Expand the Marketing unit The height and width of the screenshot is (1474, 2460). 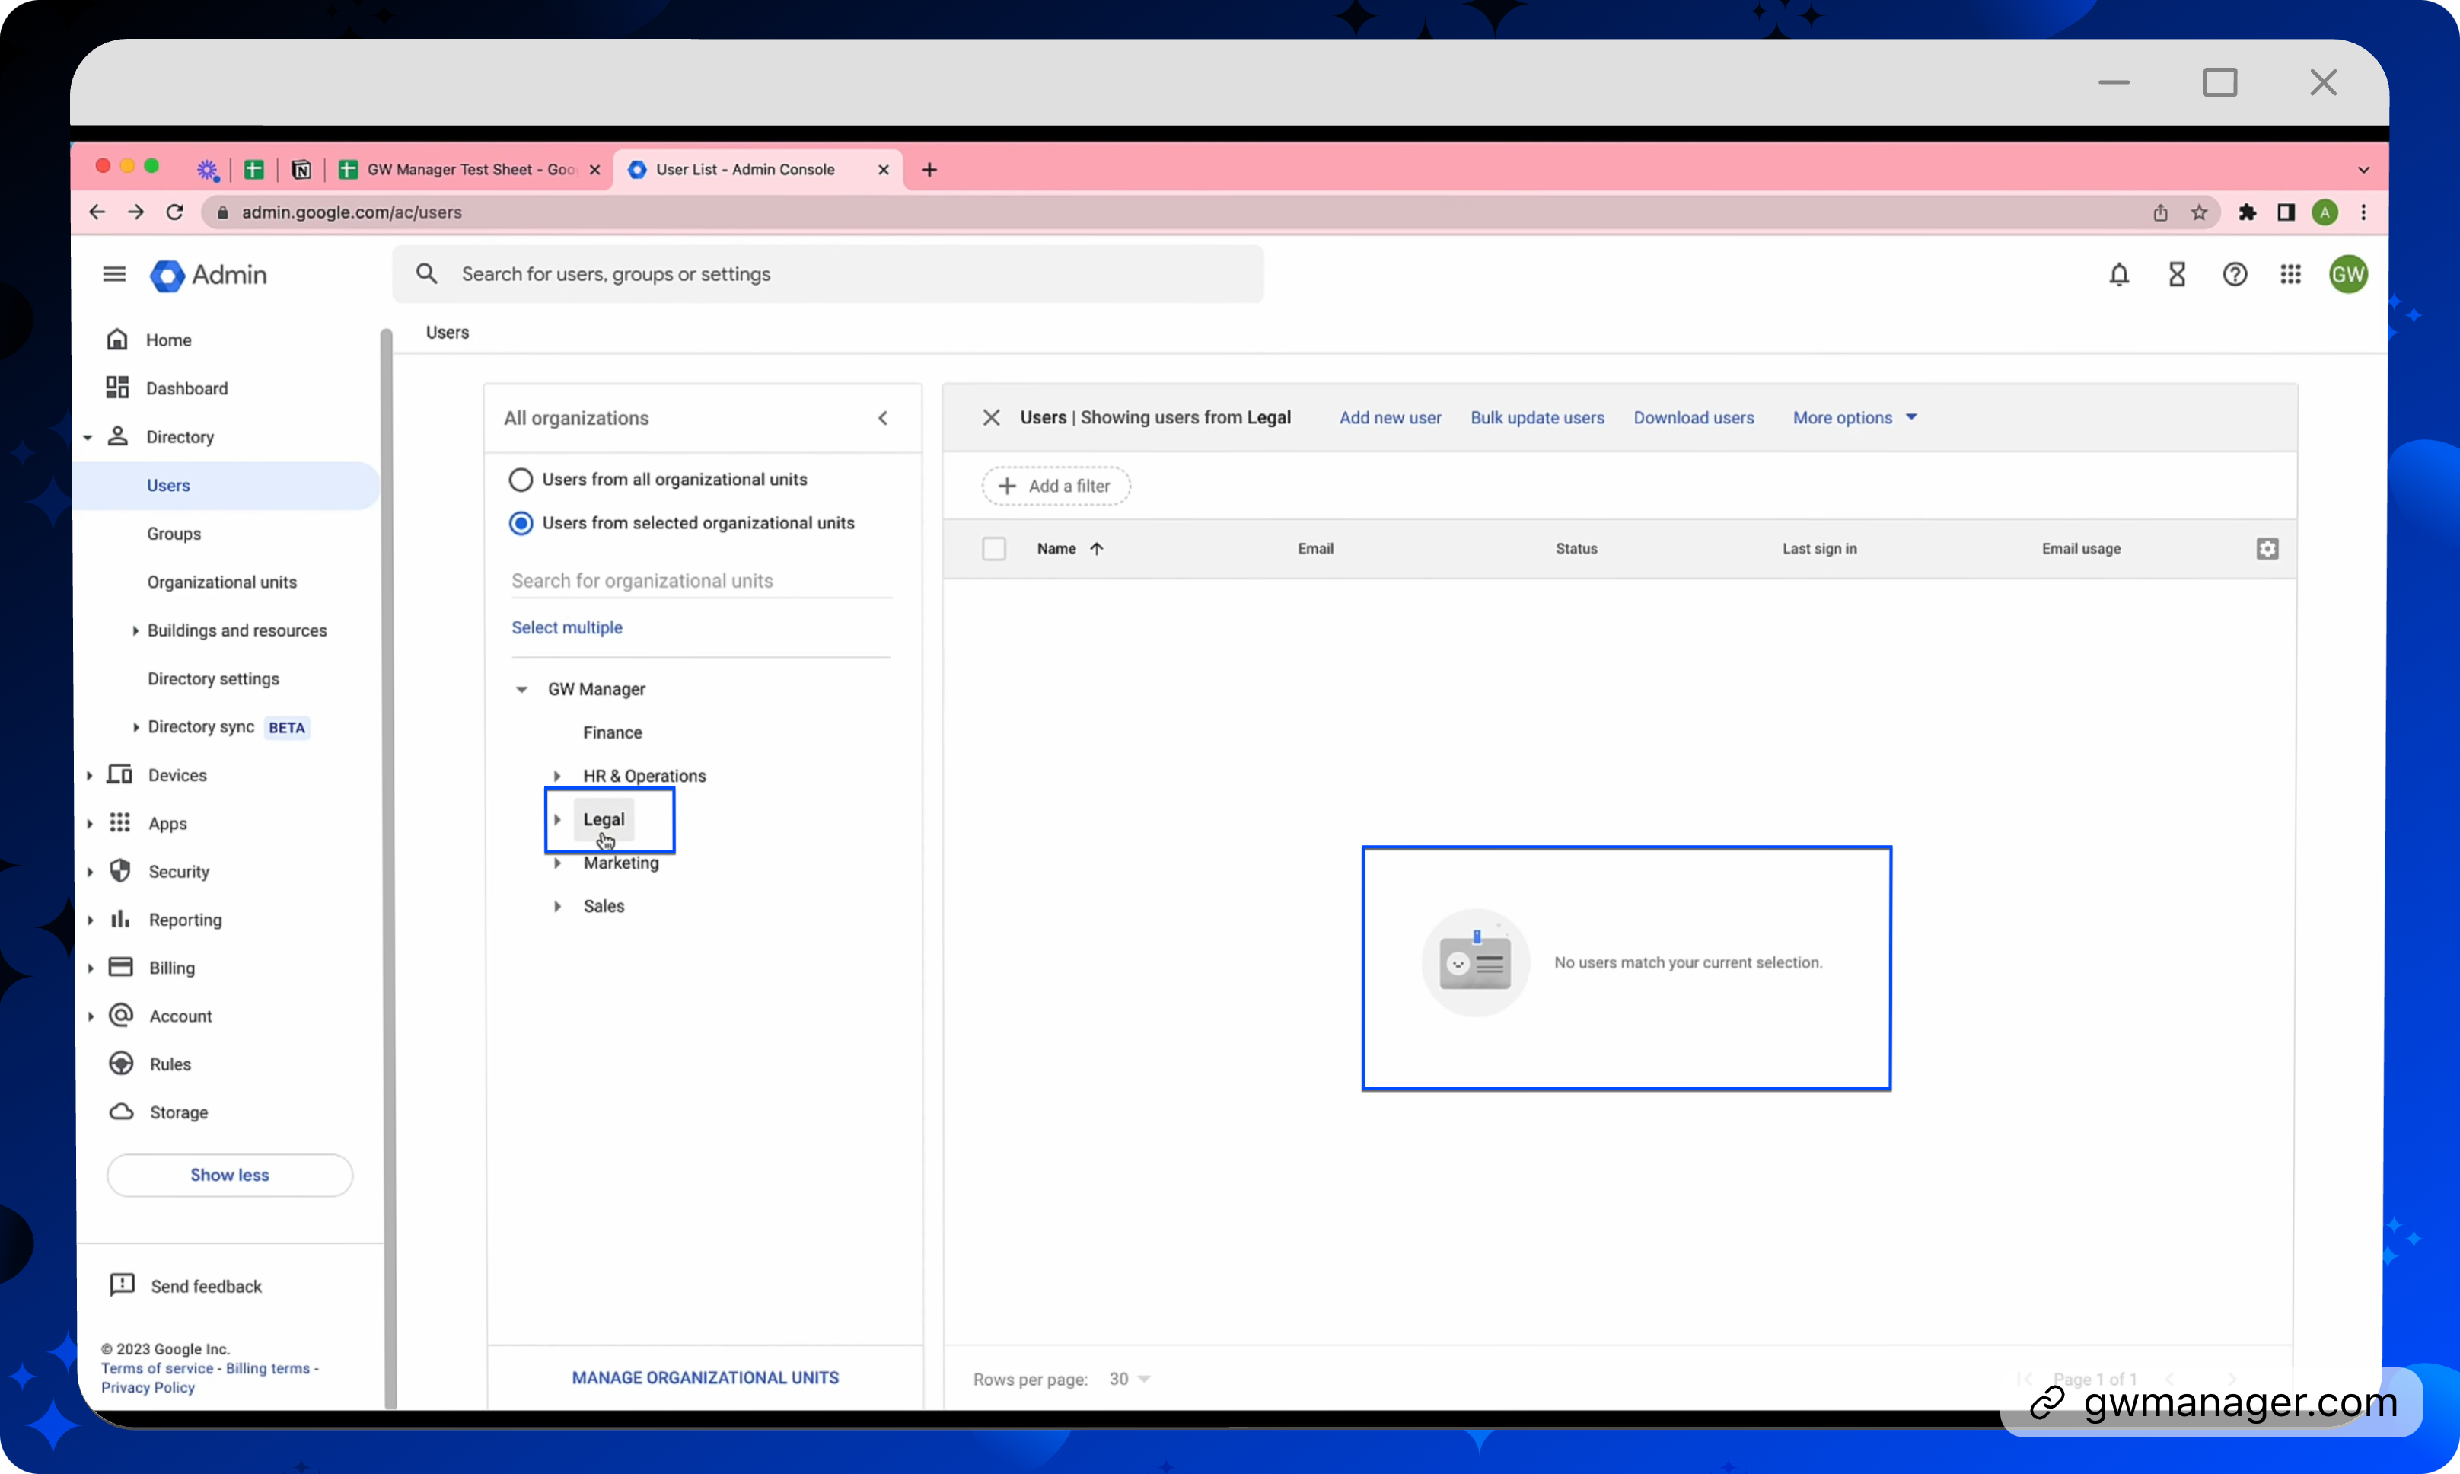tap(557, 863)
